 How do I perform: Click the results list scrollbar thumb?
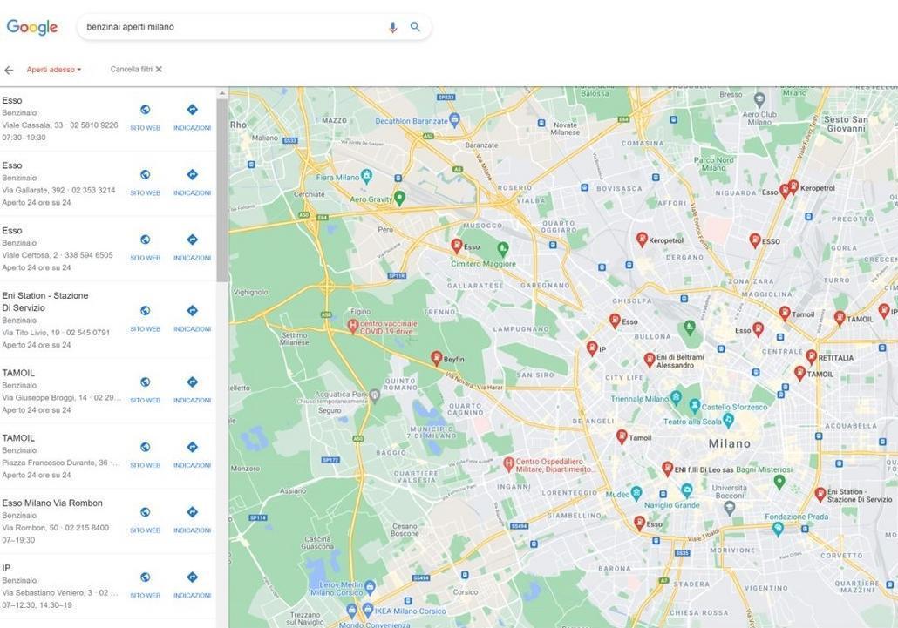[x=222, y=190]
